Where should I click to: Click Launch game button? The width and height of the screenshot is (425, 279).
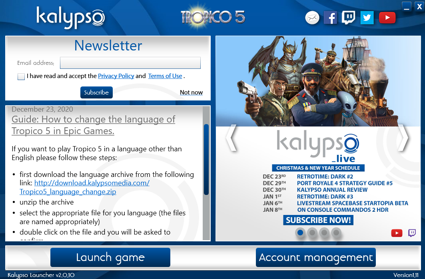click(110, 257)
